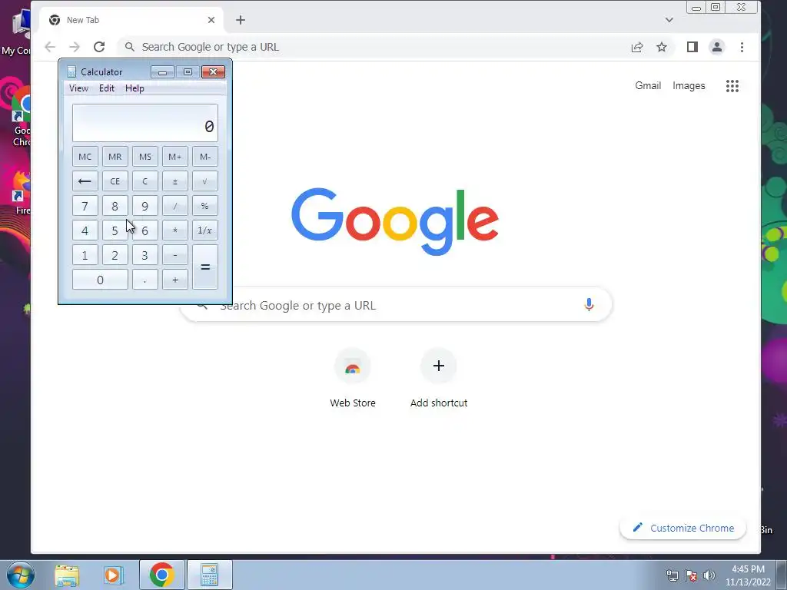Image resolution: width=787 pixels, height=590 pixels.
Task: Click the CE clear entry button
Action: pos(115,181)
